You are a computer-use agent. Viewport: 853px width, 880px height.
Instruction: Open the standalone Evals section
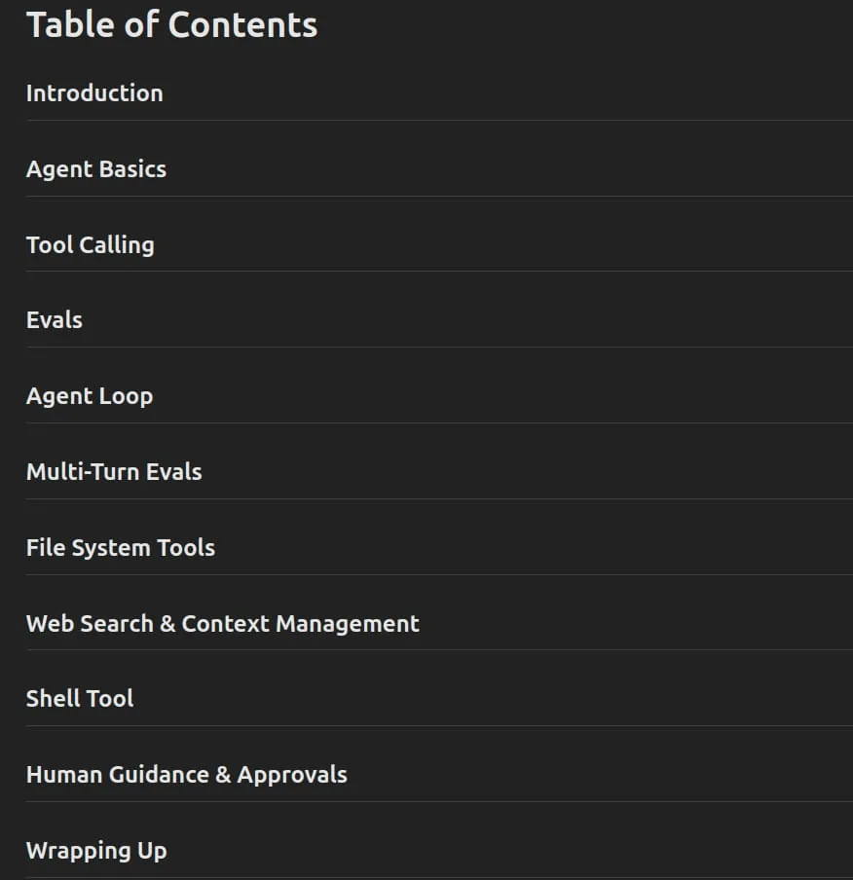coord(55,320)
